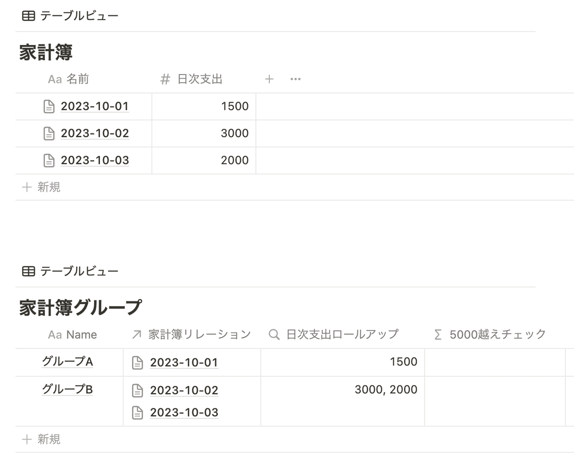The height and width of the screenshot is (461, 574).
Task: Click page icon beside 2023-10-02 in 家計簿
Action: tap(49, 133)
